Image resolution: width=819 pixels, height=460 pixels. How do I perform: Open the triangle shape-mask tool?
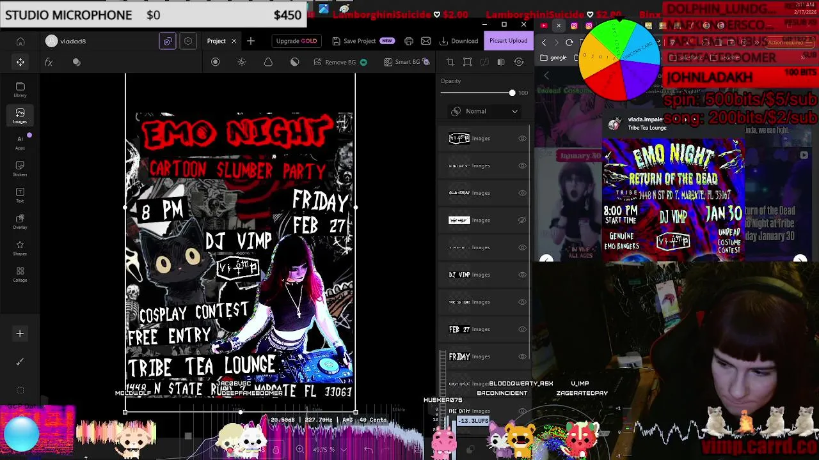(x=268, y=62)
